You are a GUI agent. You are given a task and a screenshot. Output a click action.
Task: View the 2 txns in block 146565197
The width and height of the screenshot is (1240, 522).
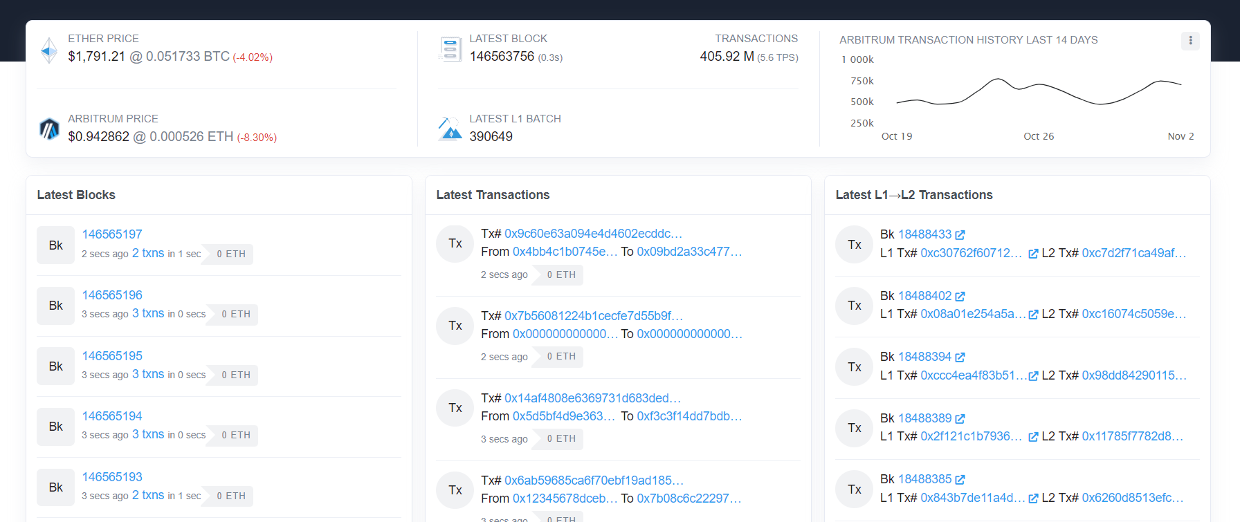(148, 253)
